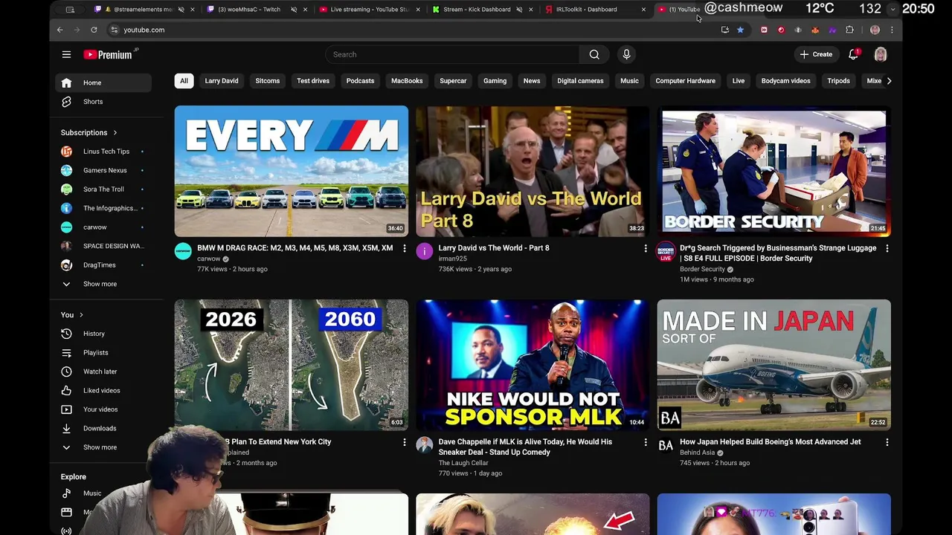Expand the Subscriptions section chevron

[115, 133]
